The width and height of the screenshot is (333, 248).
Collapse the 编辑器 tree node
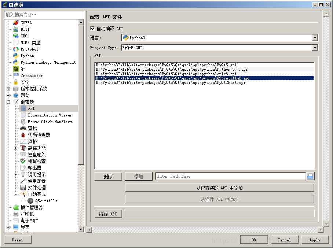tap(8, 102)
